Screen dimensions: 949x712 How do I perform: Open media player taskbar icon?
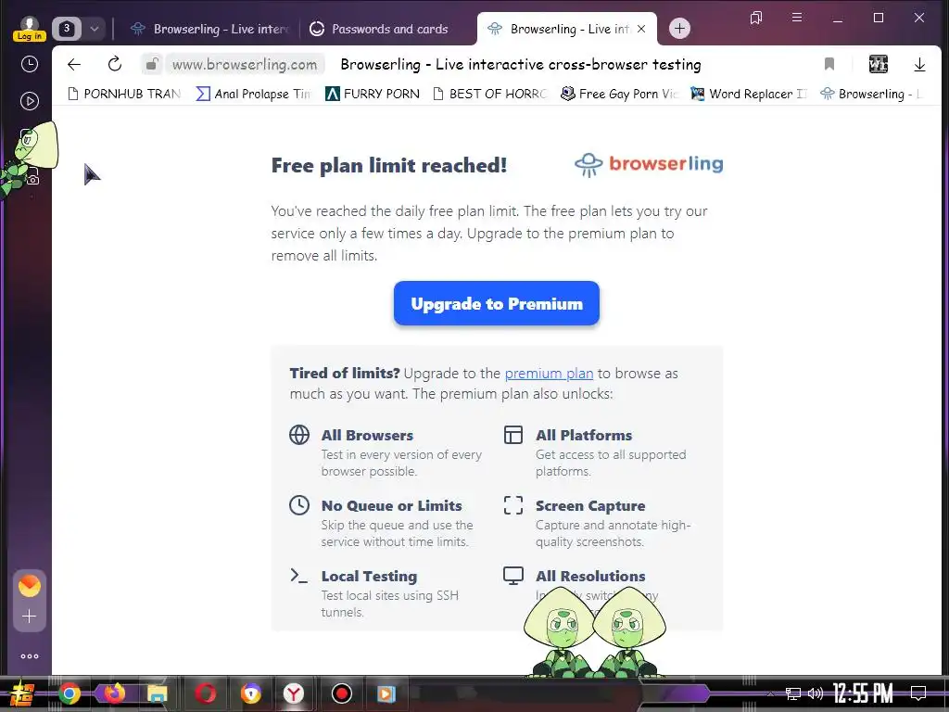(x=386, y=693)
